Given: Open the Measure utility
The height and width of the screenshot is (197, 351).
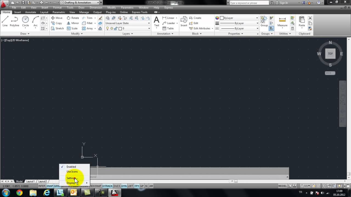Looking at the screenshot, I should pyautogui.click(x=282, y=22).
